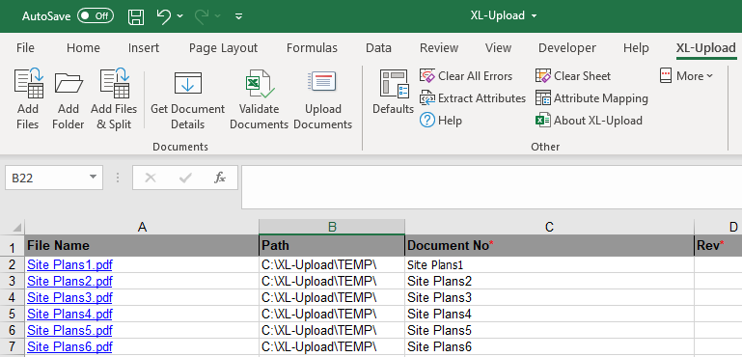The height and width of the screenshot is (357, 742).
Task: Open the Page Layout tab
Action: (x=223, y=48)
